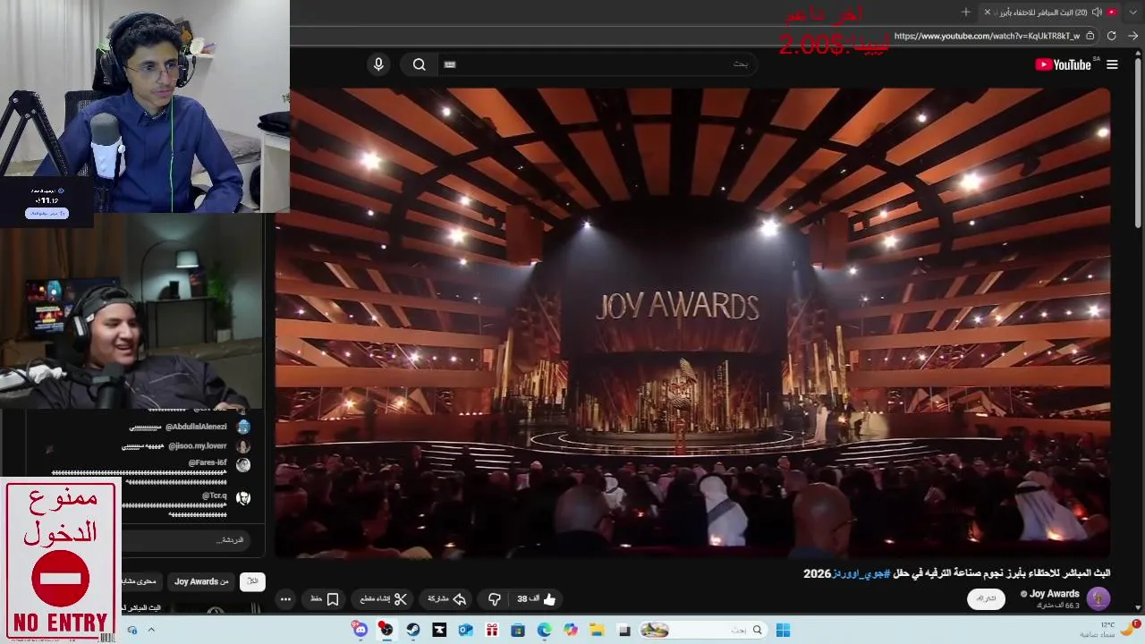The image size is (1145, 644).
Task: Click @AbdullalAlenezi chat avatar
Action: point(243,427)
